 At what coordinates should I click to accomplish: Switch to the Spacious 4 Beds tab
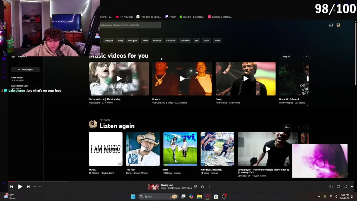(220, 17)
